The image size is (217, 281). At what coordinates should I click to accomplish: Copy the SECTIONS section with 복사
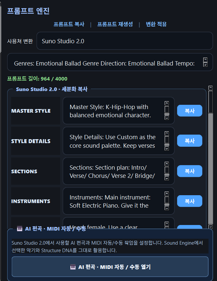click(x=190, y=171)
